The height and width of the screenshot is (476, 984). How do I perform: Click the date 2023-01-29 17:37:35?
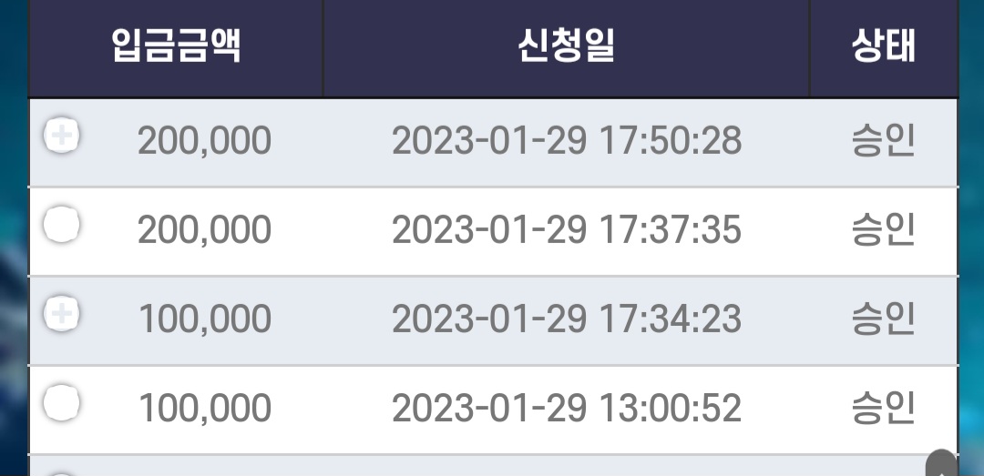coord(567,229)
